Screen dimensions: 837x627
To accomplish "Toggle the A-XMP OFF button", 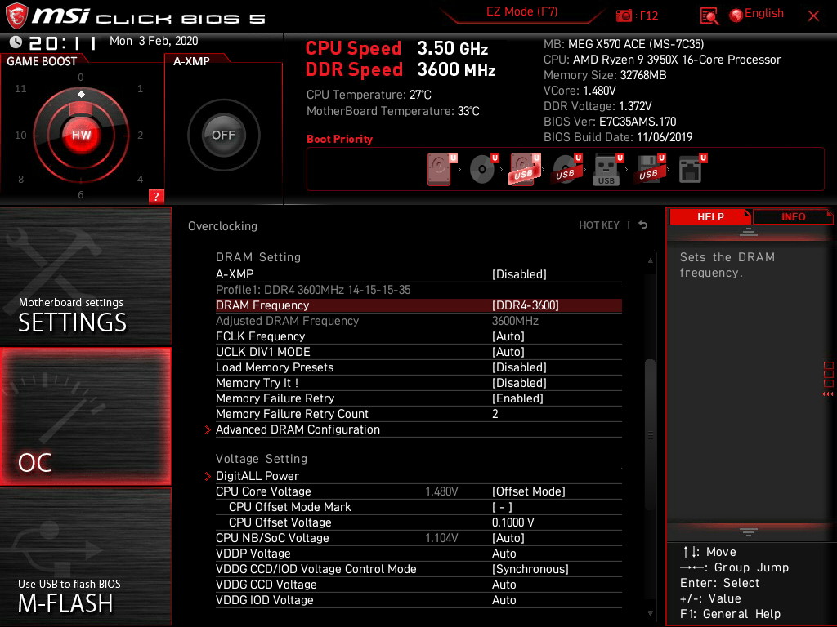I will (x=223, y=135).
